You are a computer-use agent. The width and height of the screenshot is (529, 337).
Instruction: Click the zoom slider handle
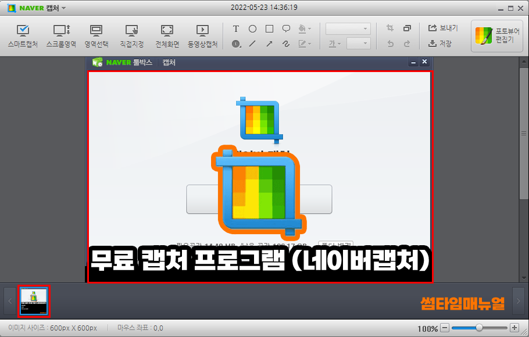pyautogui.click(x=479, y=328)
